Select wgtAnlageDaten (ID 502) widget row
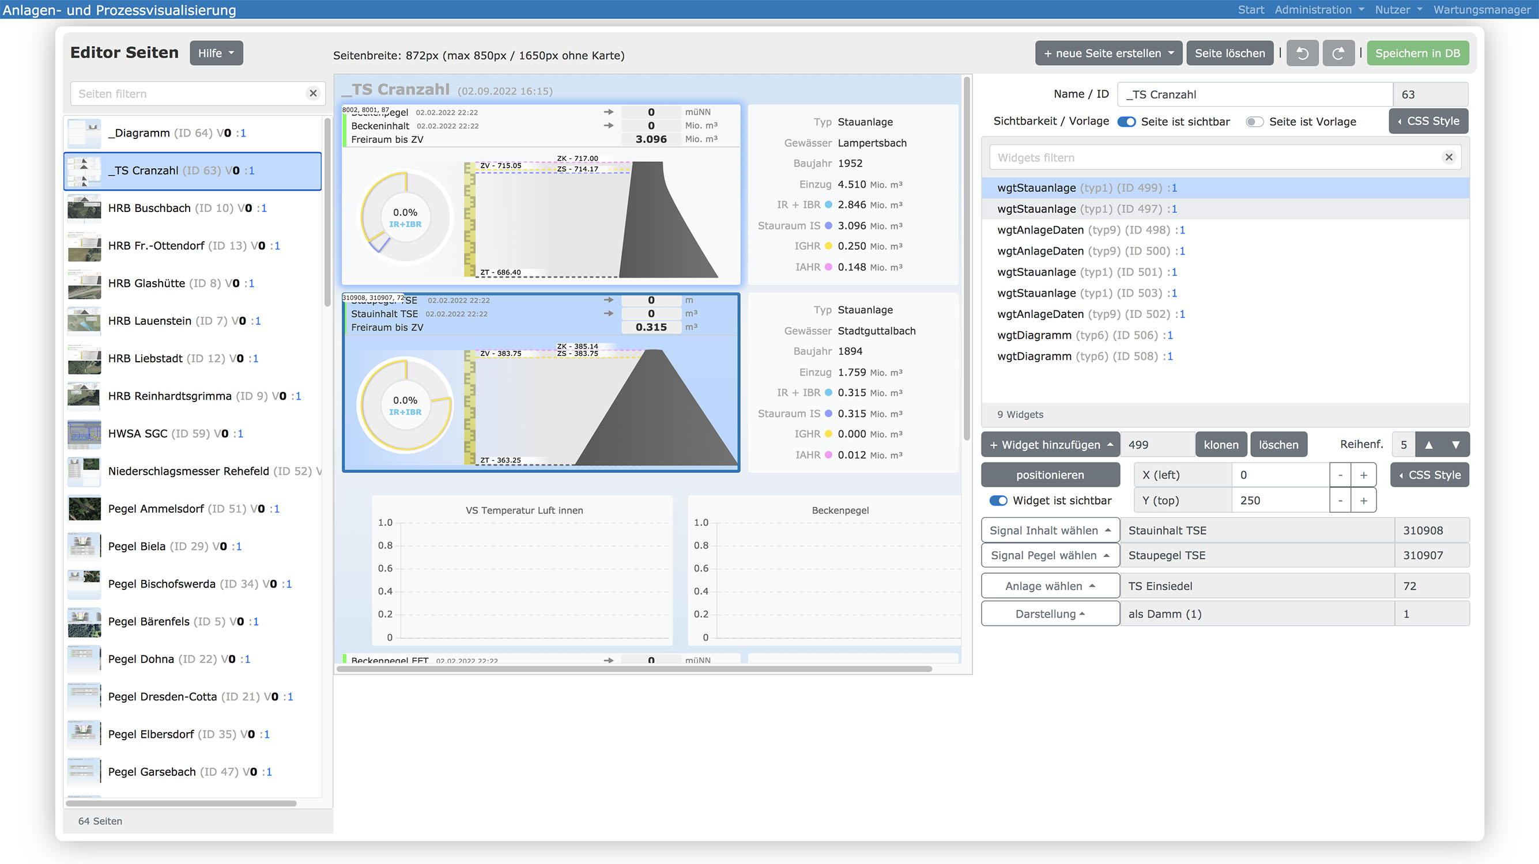 coord(1225,314)
